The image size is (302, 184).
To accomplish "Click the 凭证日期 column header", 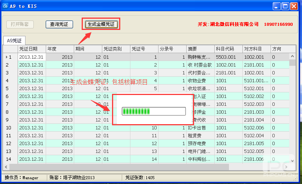I will (x=31, y=49).
